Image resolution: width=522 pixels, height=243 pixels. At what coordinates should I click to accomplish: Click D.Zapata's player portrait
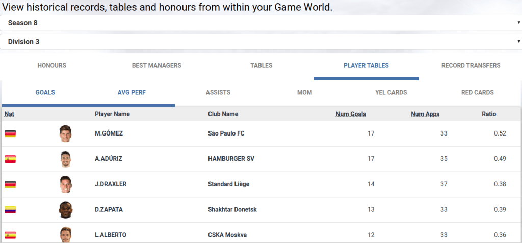65,210
